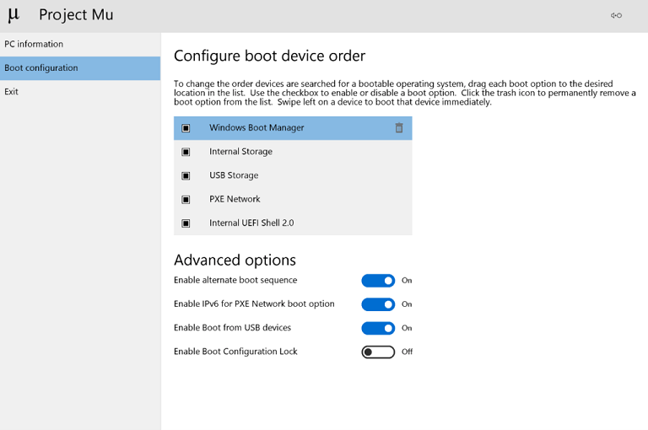The width and height of the screenshot is (648, 430).
Task: Uncheck the Internal Storage boot option
Action: coord(186,152)
